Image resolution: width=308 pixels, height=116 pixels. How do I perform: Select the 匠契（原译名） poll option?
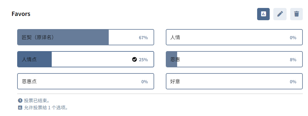(x=86, y=37)
